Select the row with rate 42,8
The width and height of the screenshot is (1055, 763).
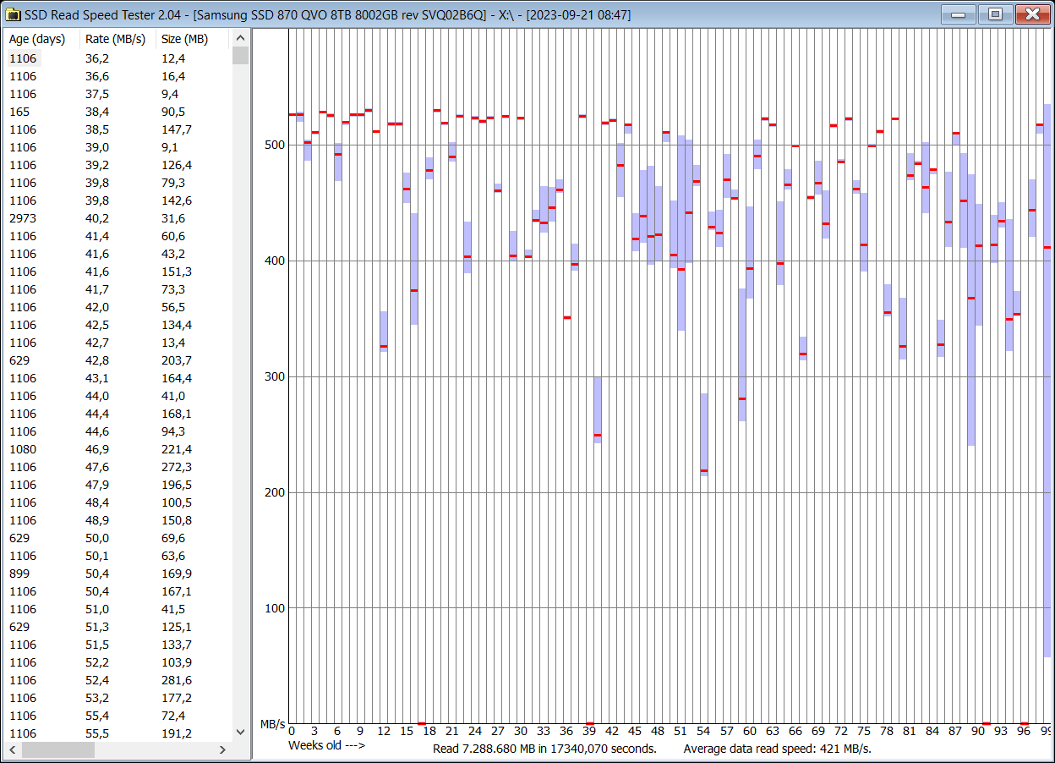point(118,360)
